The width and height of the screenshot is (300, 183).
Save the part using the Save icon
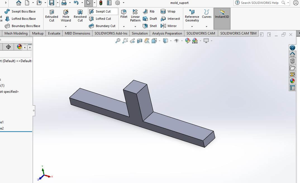52,3
